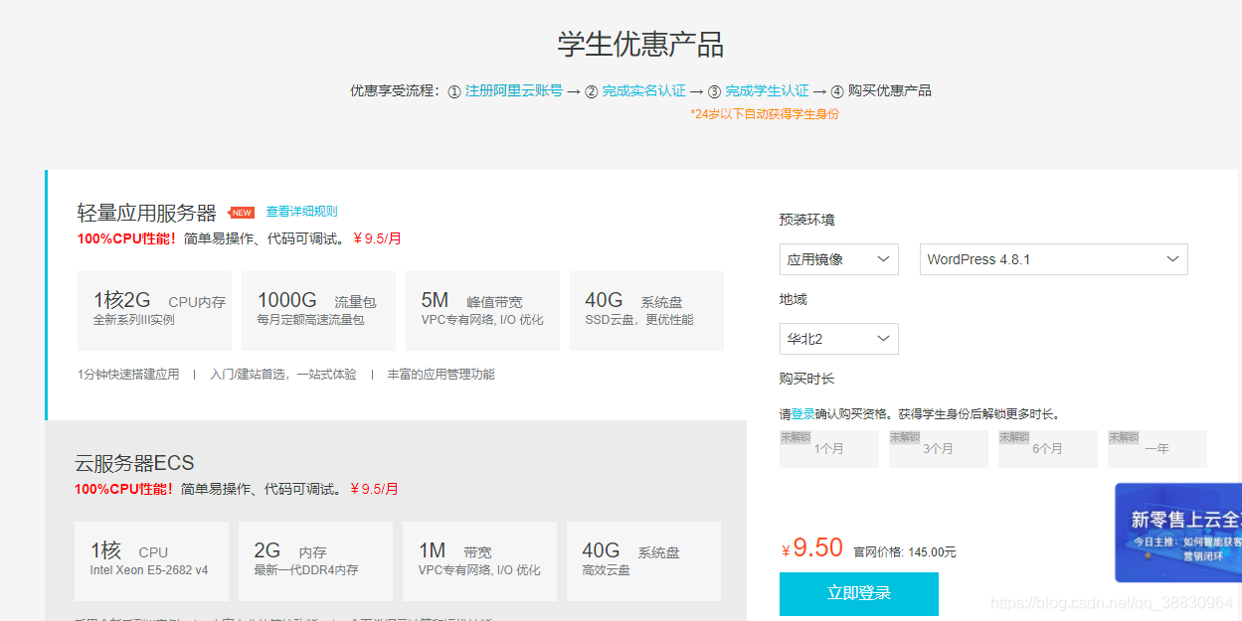Open the 应用镜像 dropdown
Viewport: 1242px width, 621px height.
coord(839,259)
